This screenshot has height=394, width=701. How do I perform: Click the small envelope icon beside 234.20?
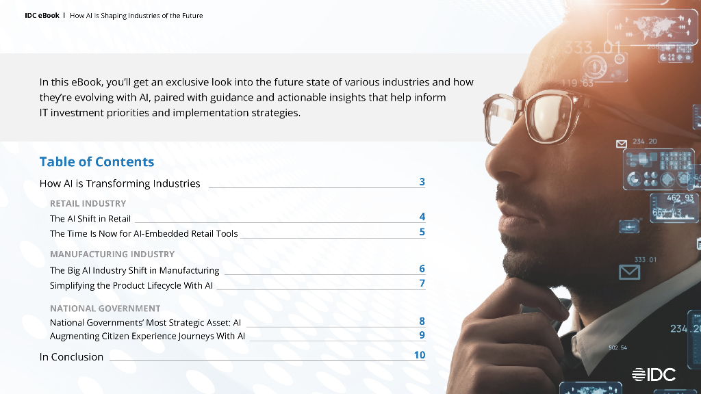pyautogui.click(x=622, y=144)
